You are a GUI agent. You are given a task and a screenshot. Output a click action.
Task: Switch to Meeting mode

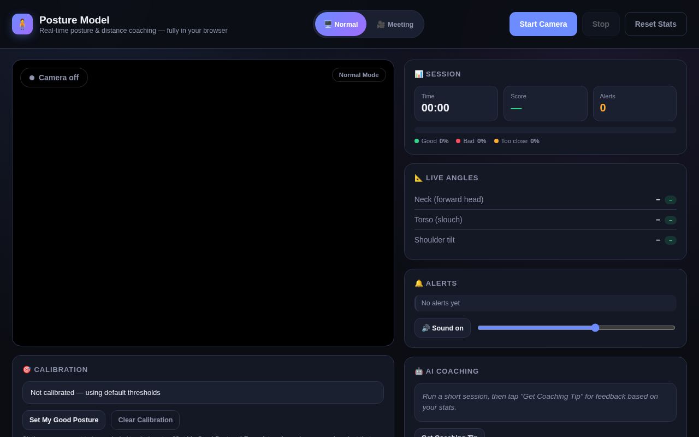click(395, 24)
